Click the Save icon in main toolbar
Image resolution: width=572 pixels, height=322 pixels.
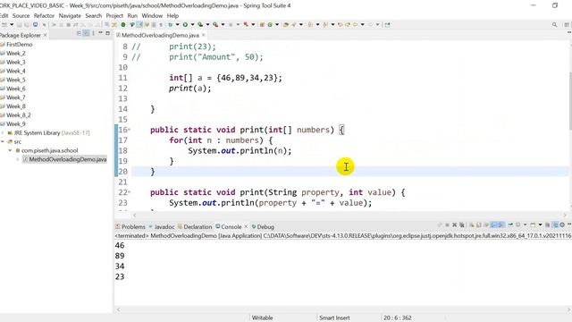pyautogui.click(x=19, y=24)
